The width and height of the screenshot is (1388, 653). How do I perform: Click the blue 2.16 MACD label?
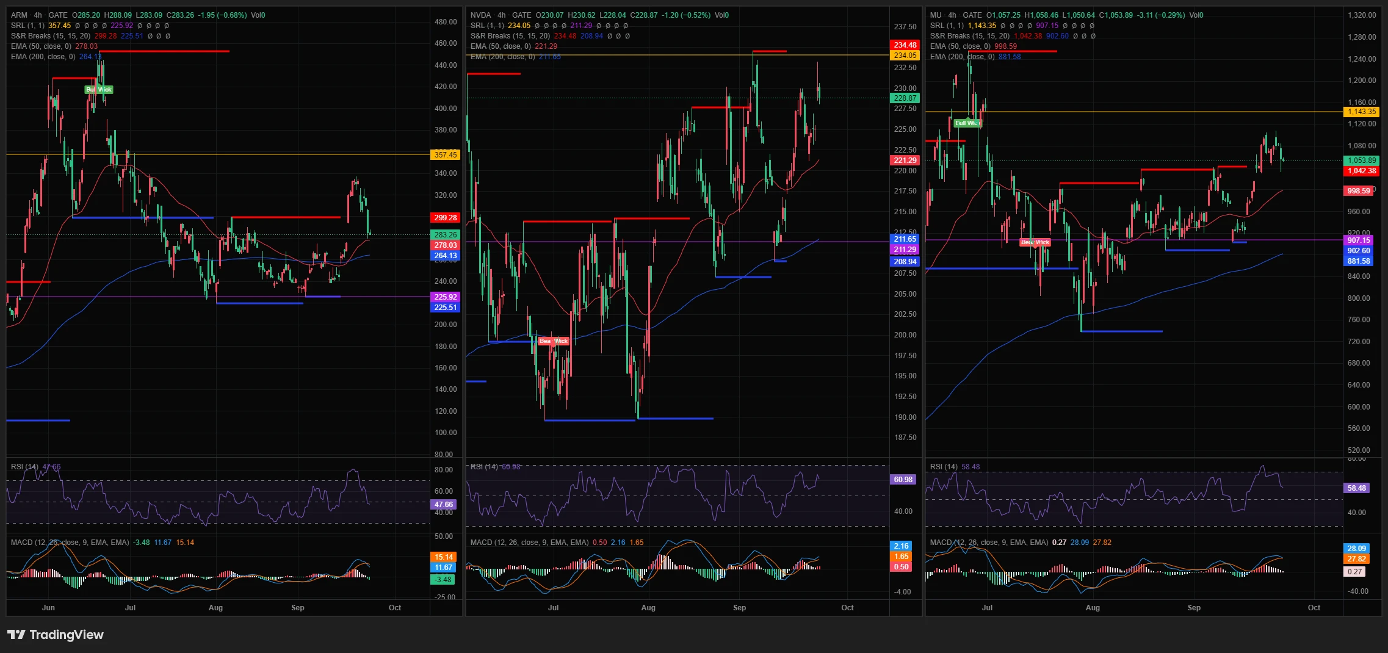(x=902, y=546)
